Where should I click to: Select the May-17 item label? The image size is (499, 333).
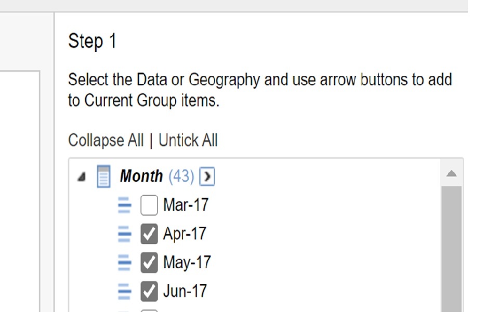pyautogui.click(x=187, y=262)
